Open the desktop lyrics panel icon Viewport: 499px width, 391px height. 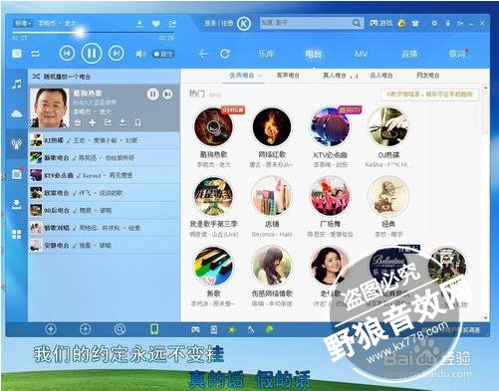[17, 54]
